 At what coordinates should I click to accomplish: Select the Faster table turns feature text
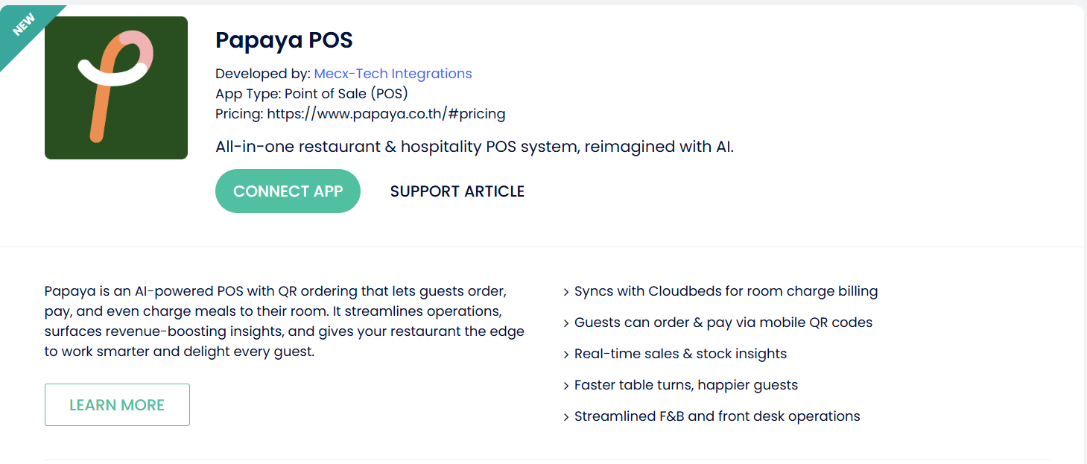pyautogui.click(x=685, y=385)
